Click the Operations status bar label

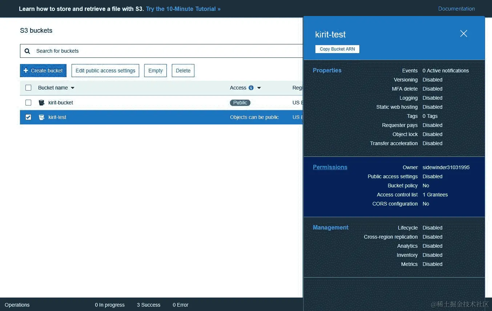click(17, 305)
